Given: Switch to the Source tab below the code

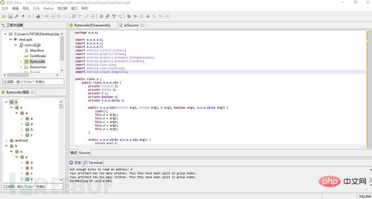Looking at the screenshot, I should 85,153.
